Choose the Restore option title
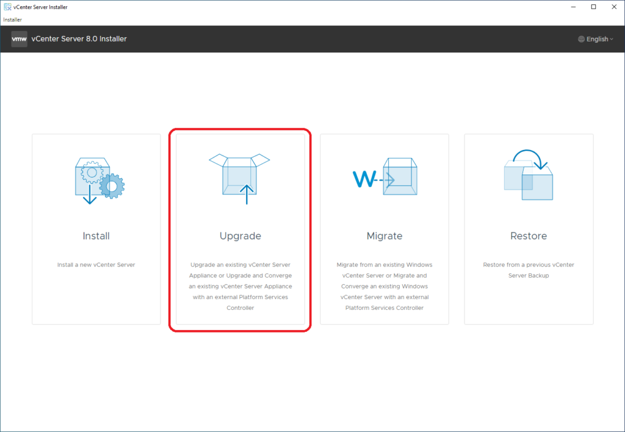Image resolution: width=625 pixels, height=432 pixels. [x=528, y=236]
